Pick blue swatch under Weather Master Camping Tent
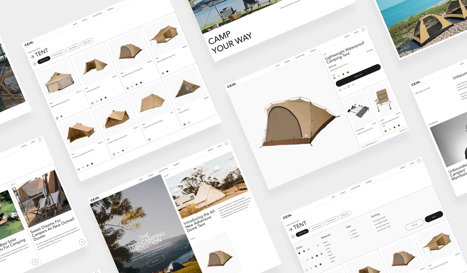467x273 pixels. [62, 117]
